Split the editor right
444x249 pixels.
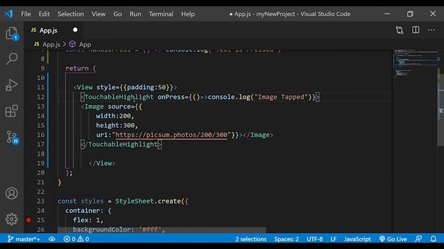(416, 30)
